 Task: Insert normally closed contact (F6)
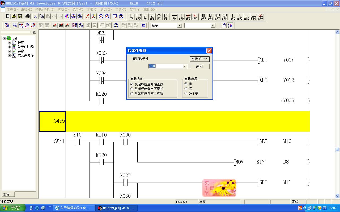click(x=145, y=17)
